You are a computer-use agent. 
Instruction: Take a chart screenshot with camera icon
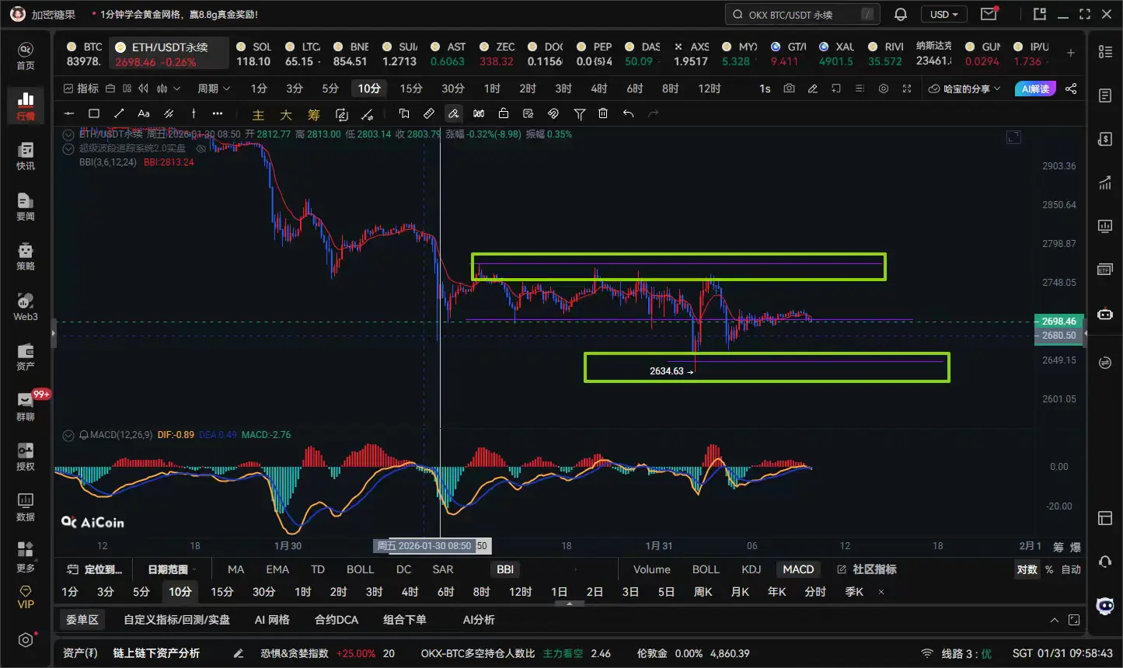coord(789,89)
